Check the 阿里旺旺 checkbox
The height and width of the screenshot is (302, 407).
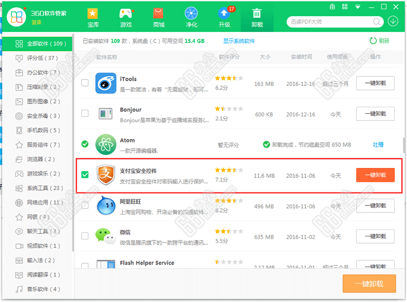pyautogui.click(x=85, y=205)
